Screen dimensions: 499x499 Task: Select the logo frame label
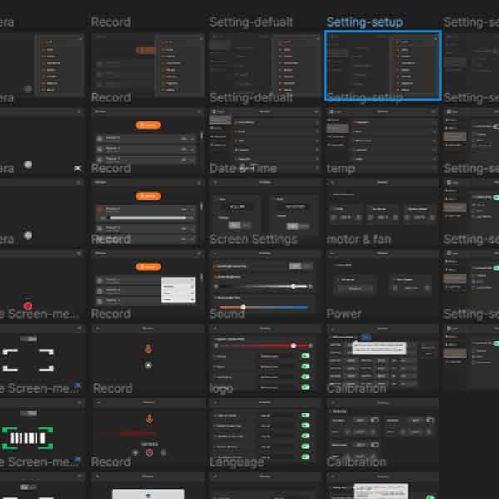point(221,388)
